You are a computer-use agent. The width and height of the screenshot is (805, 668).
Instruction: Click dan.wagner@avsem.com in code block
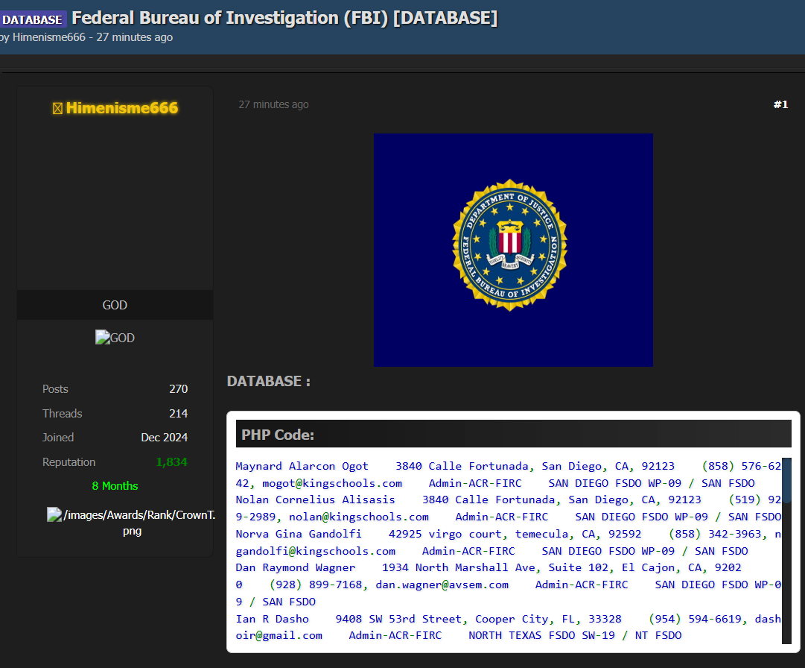(442, 584)
